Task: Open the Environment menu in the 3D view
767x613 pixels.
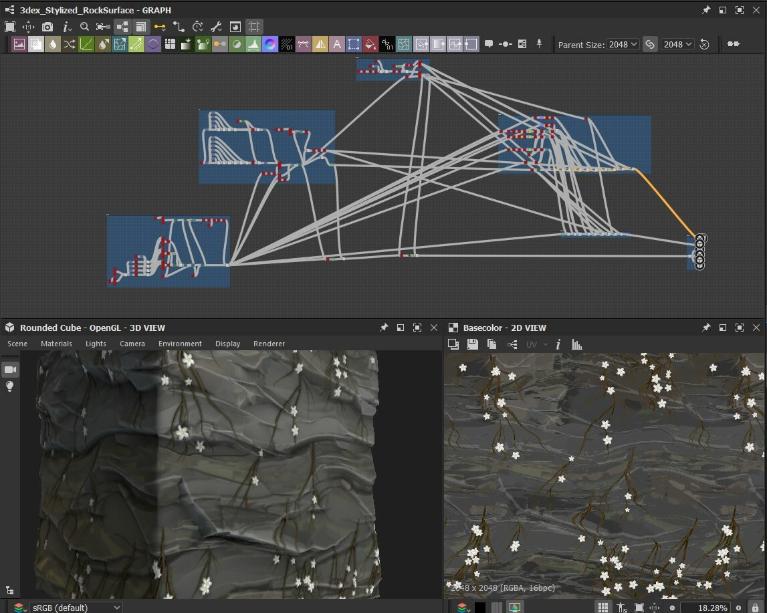Action: (180, 343)
